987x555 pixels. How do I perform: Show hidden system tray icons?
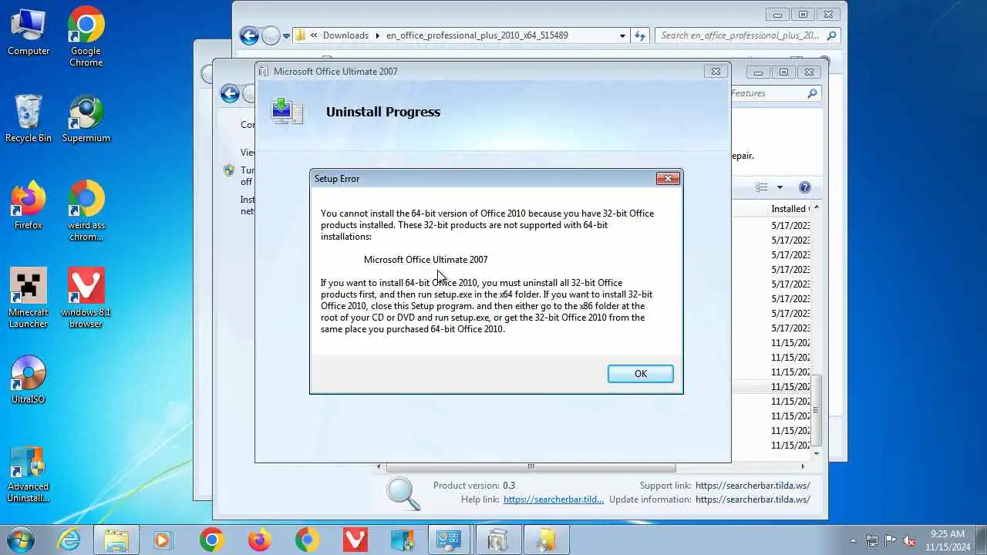click(x=853, y=540)
